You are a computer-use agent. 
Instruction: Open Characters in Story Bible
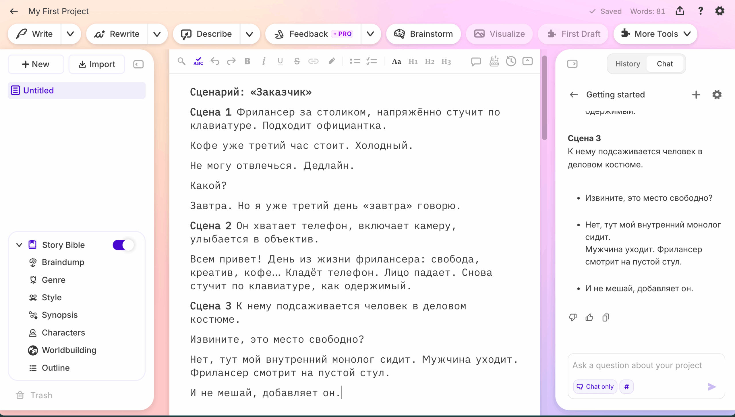pos(63,332)
